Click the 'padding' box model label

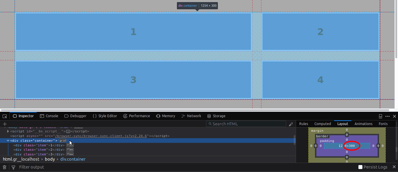pyautogui.click(x=327, y=141)
